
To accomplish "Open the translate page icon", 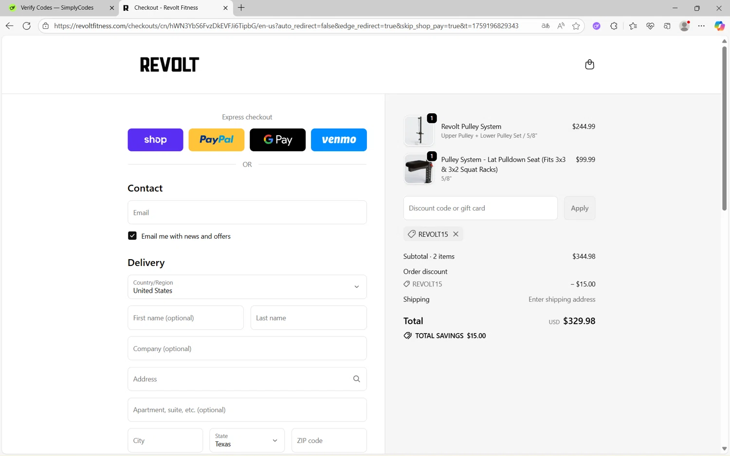I will point(546,26).
